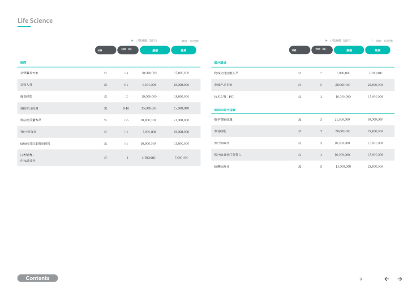Click the 35,000,000 minimum salary value
This screenshot has width=412, height=291.
149,108
